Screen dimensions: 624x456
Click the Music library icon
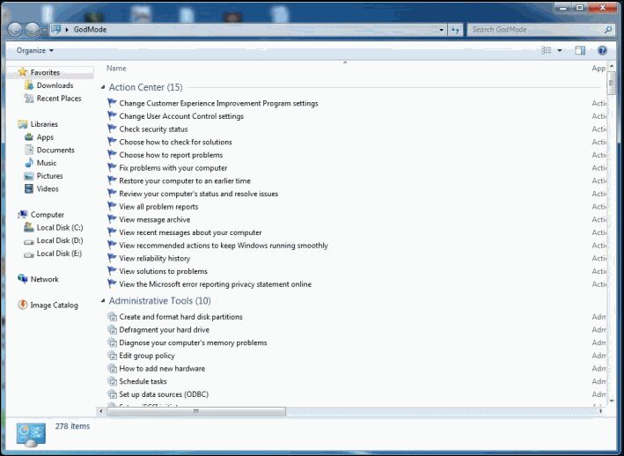(x=29, y=163)
